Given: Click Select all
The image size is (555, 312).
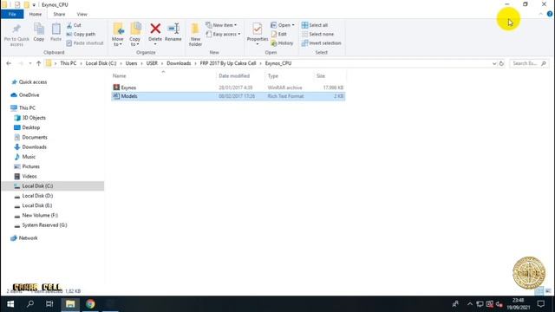Looking at the screenshot, I should click(315, 25).
